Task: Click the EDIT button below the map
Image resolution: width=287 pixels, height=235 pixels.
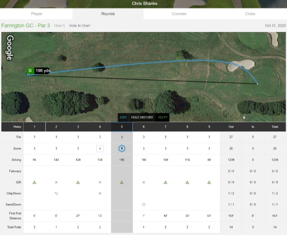Action: click(123, 117)
